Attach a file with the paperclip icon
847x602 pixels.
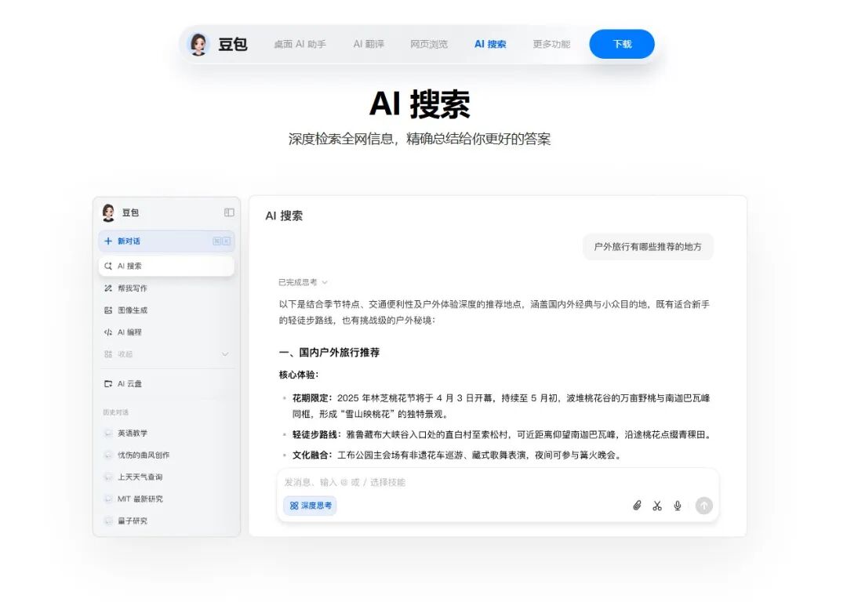(x=636, y=506)
